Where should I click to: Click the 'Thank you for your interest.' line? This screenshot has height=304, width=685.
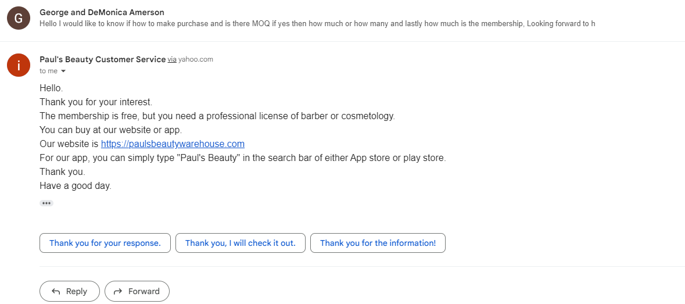point(96,102)
